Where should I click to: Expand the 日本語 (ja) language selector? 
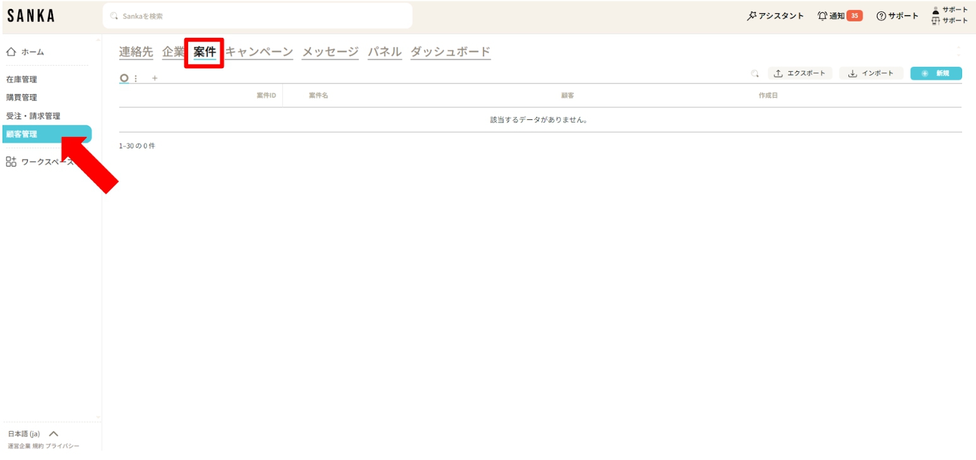pos(33,434)
